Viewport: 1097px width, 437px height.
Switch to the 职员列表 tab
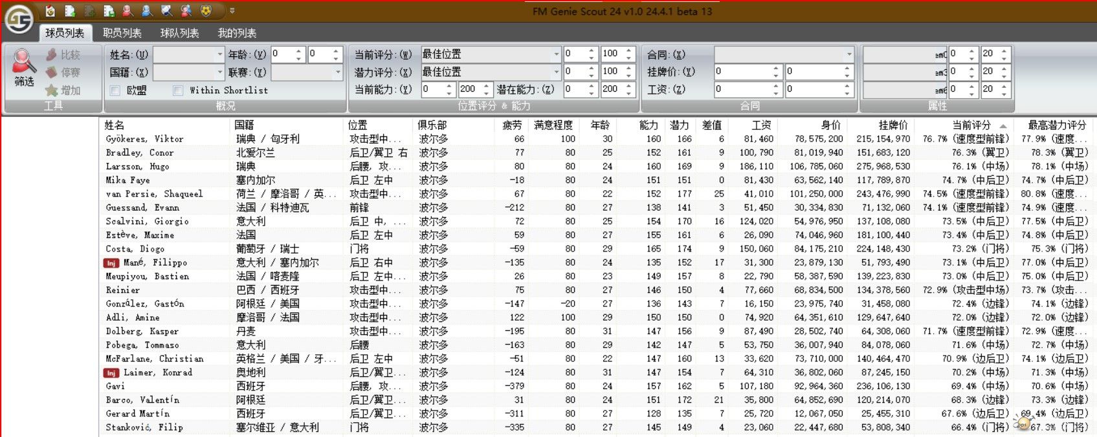point(122,33)
